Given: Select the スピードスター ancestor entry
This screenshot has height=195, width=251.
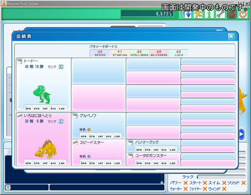Looking at the screenshot, I should point(91,142).
